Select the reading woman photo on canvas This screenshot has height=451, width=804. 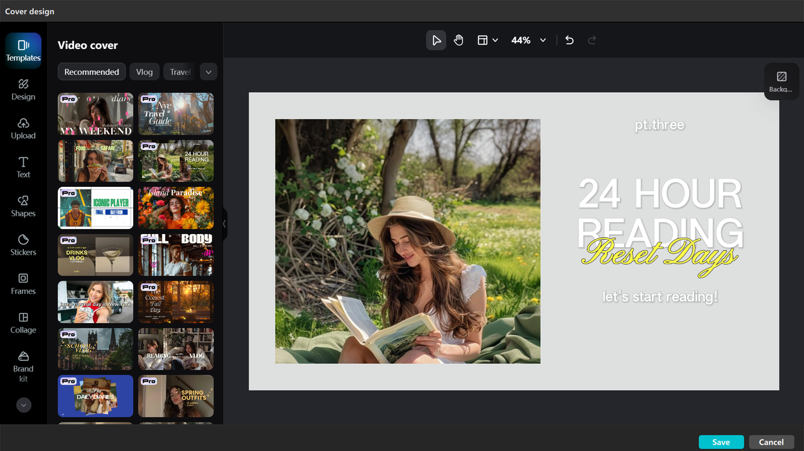(x=408, y=241)
